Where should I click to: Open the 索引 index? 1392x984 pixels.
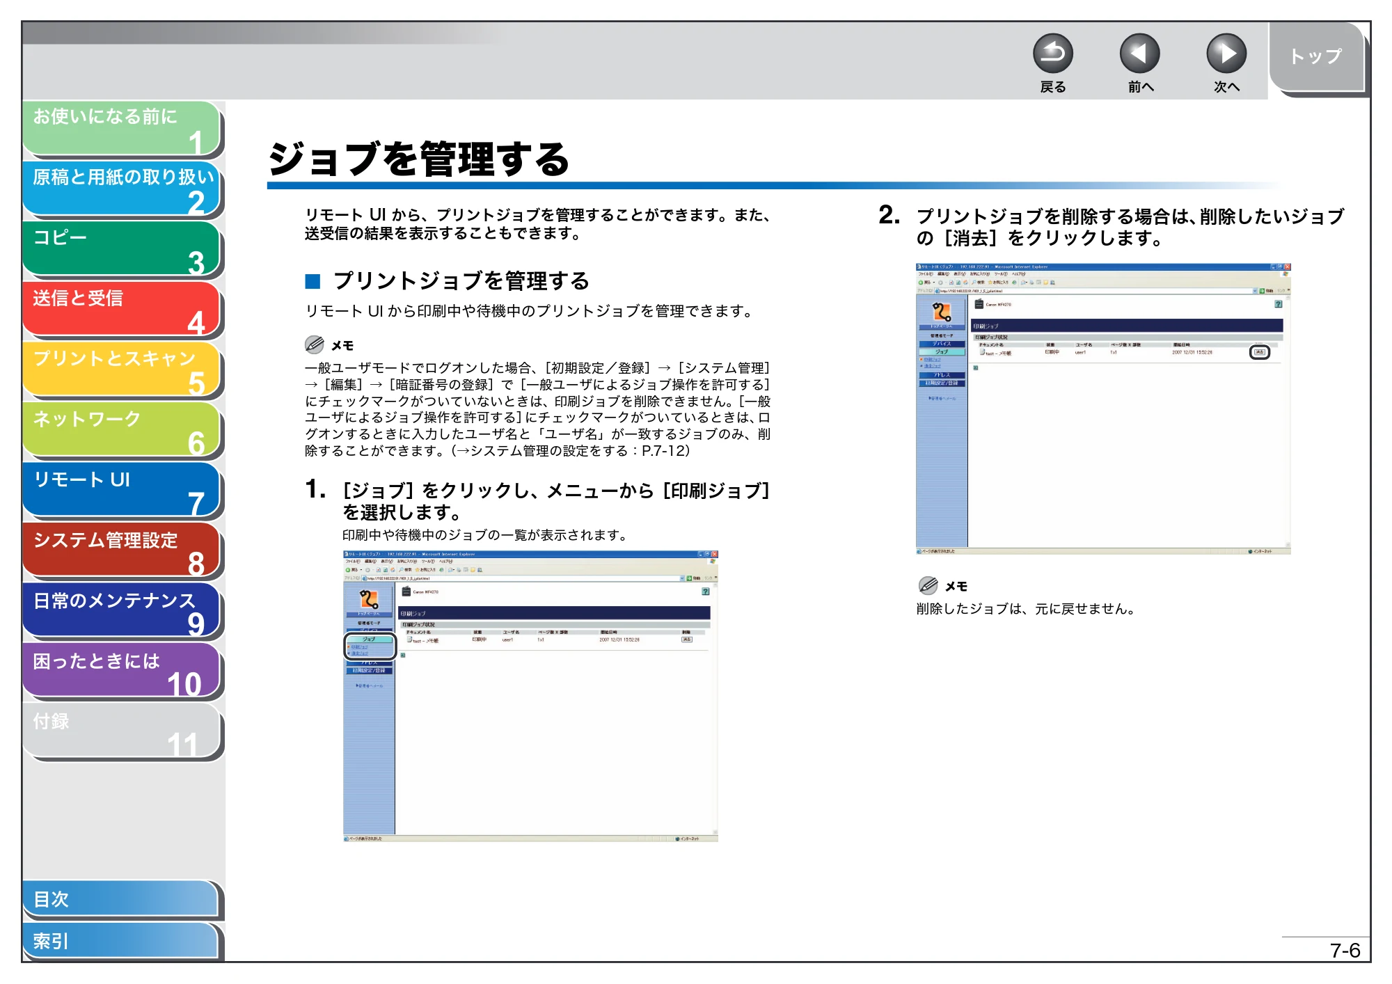click(x=122, y=942)
